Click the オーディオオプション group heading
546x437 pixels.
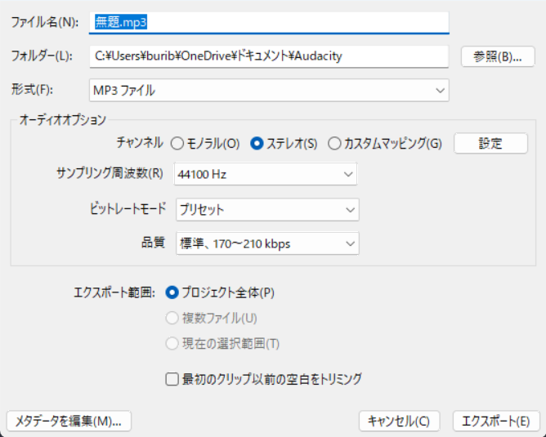pos(62,120)
